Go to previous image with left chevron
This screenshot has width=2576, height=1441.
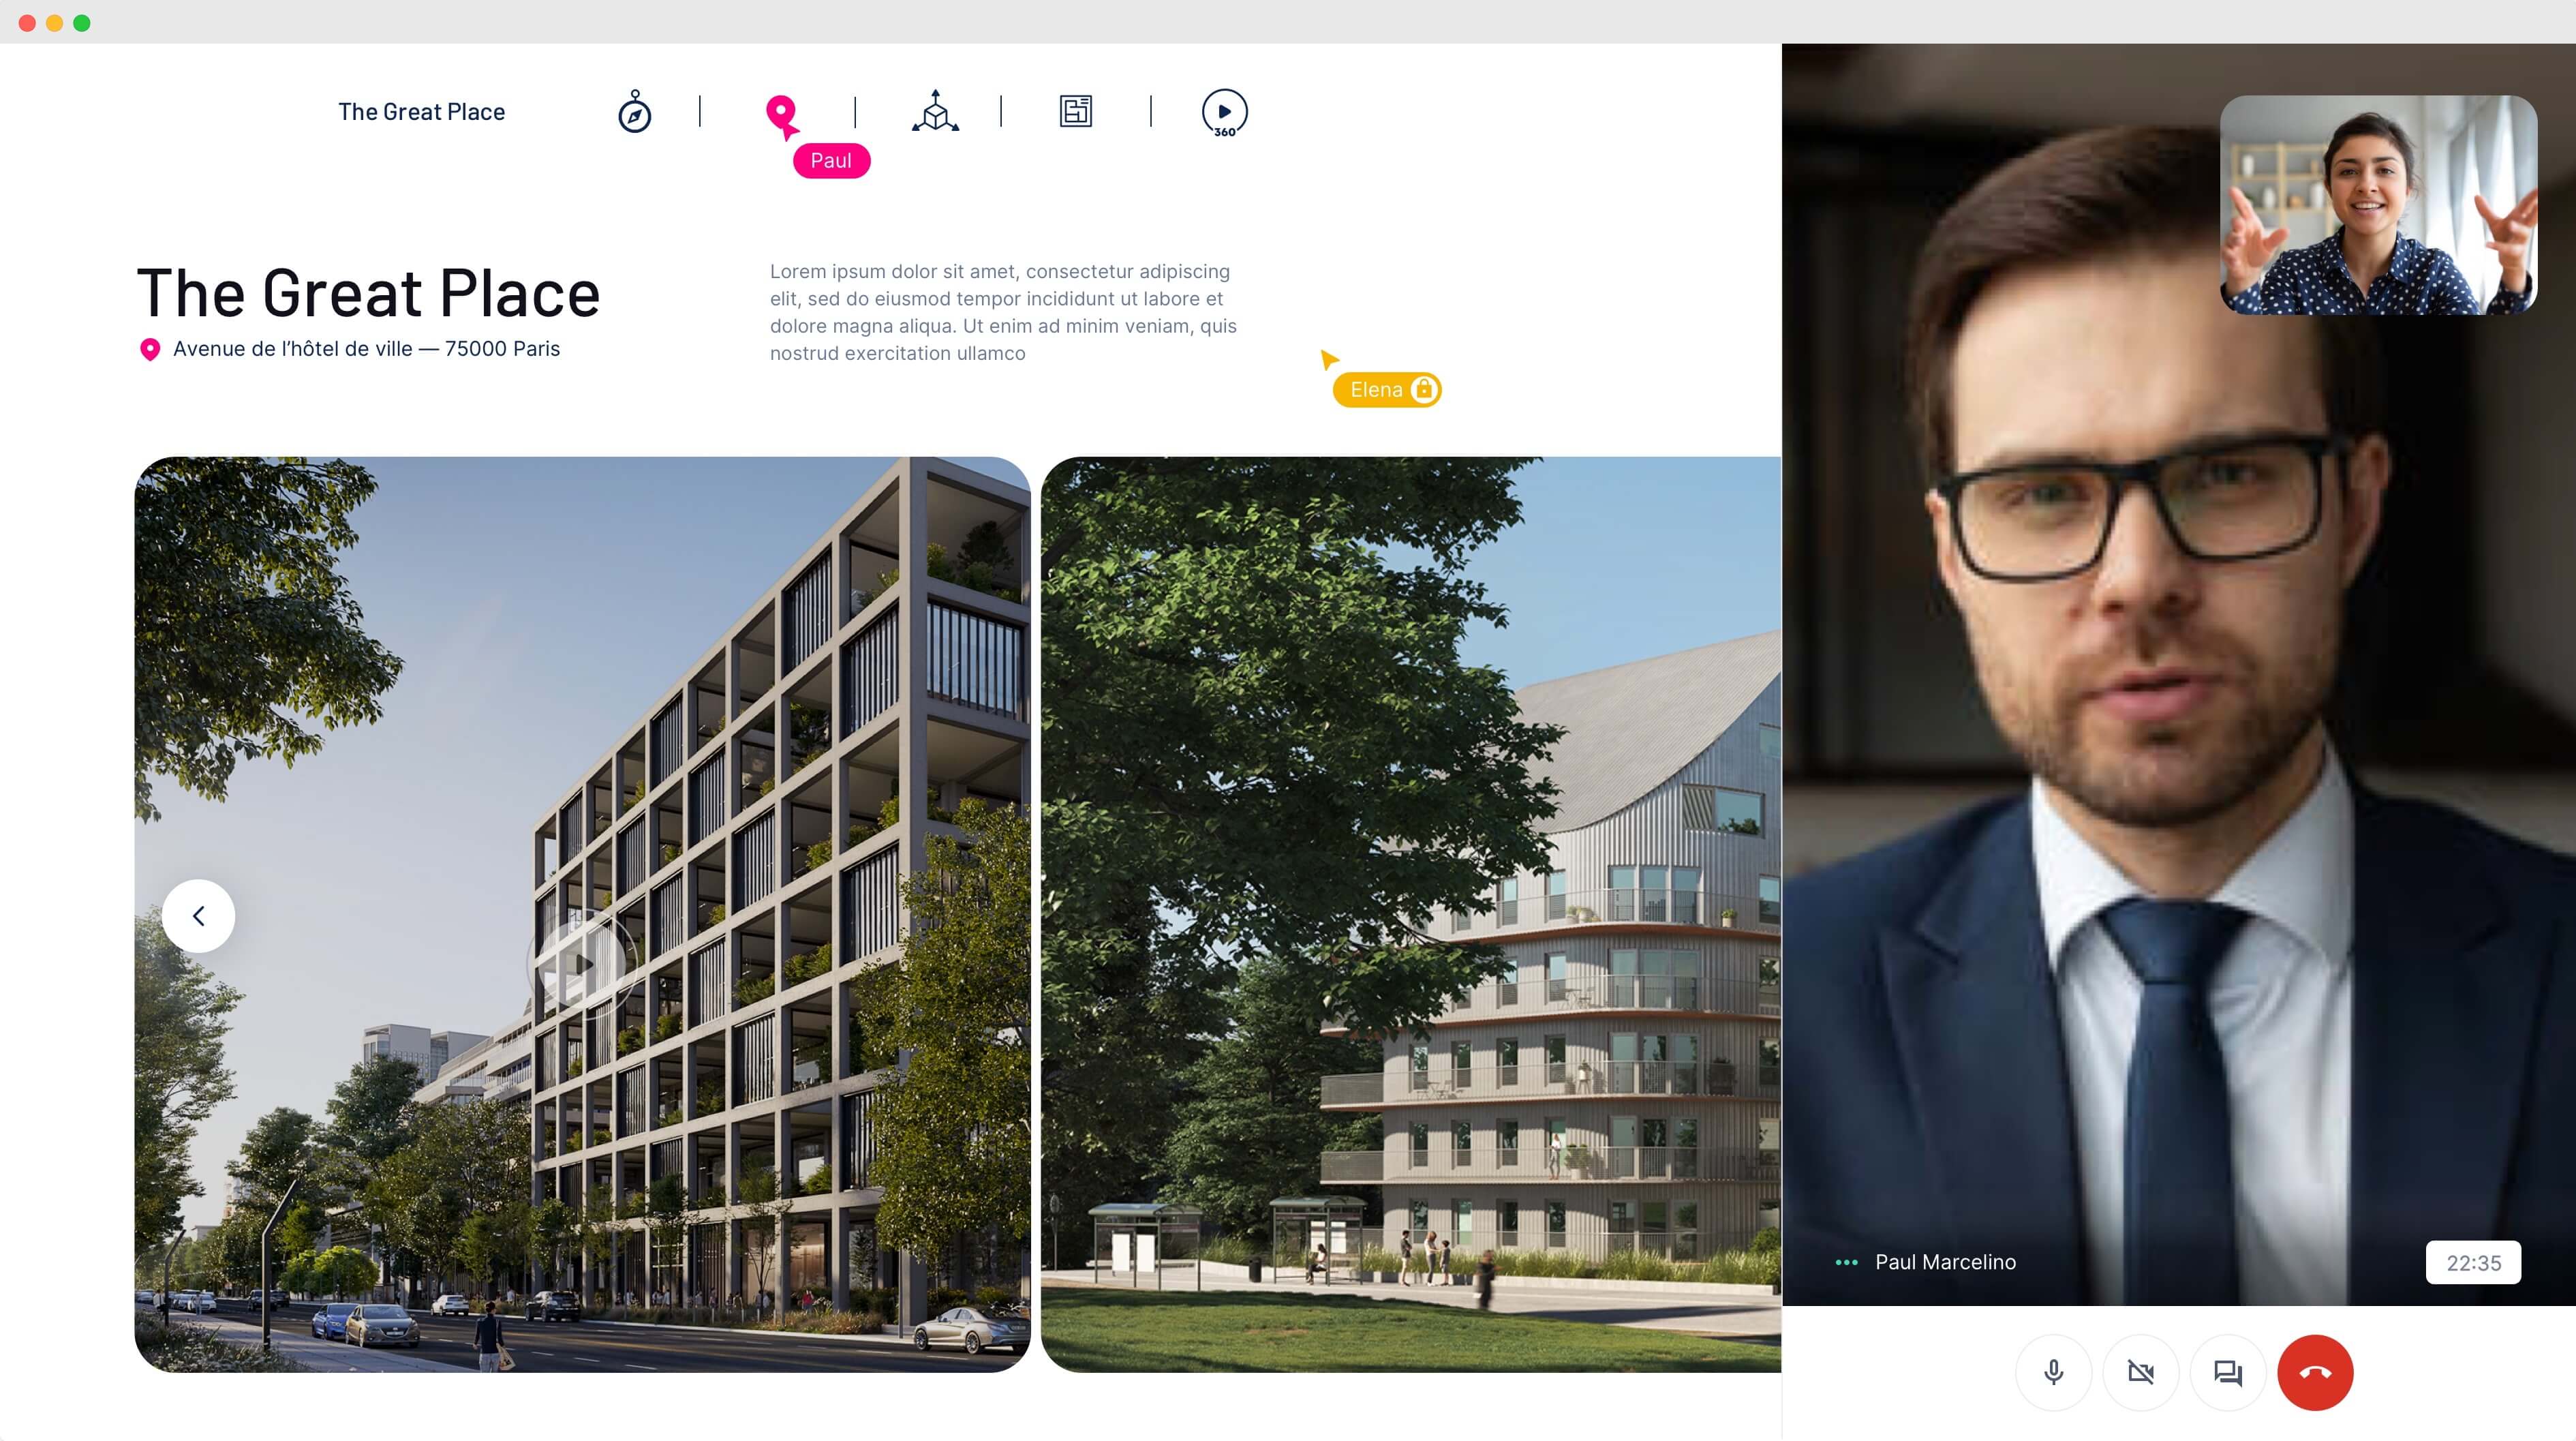point(198,915)
